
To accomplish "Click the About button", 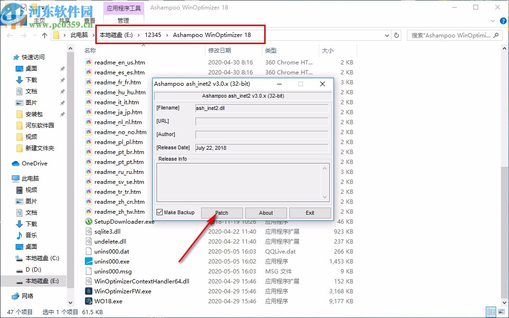I will click(x=266, y=212).
